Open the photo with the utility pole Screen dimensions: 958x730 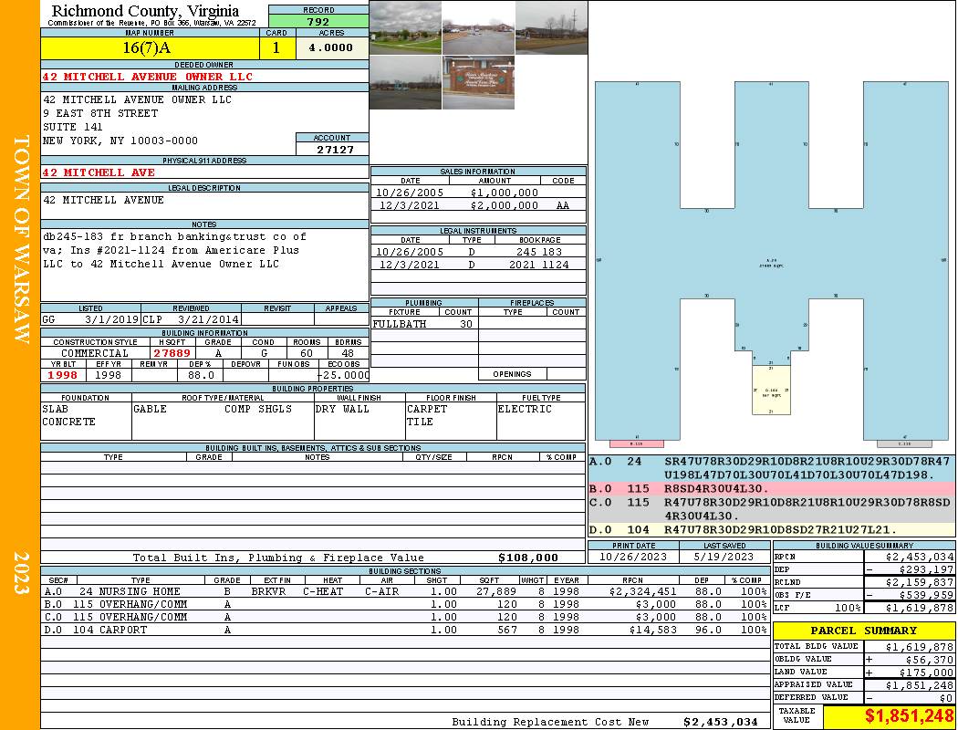click(x=405, y=83)
